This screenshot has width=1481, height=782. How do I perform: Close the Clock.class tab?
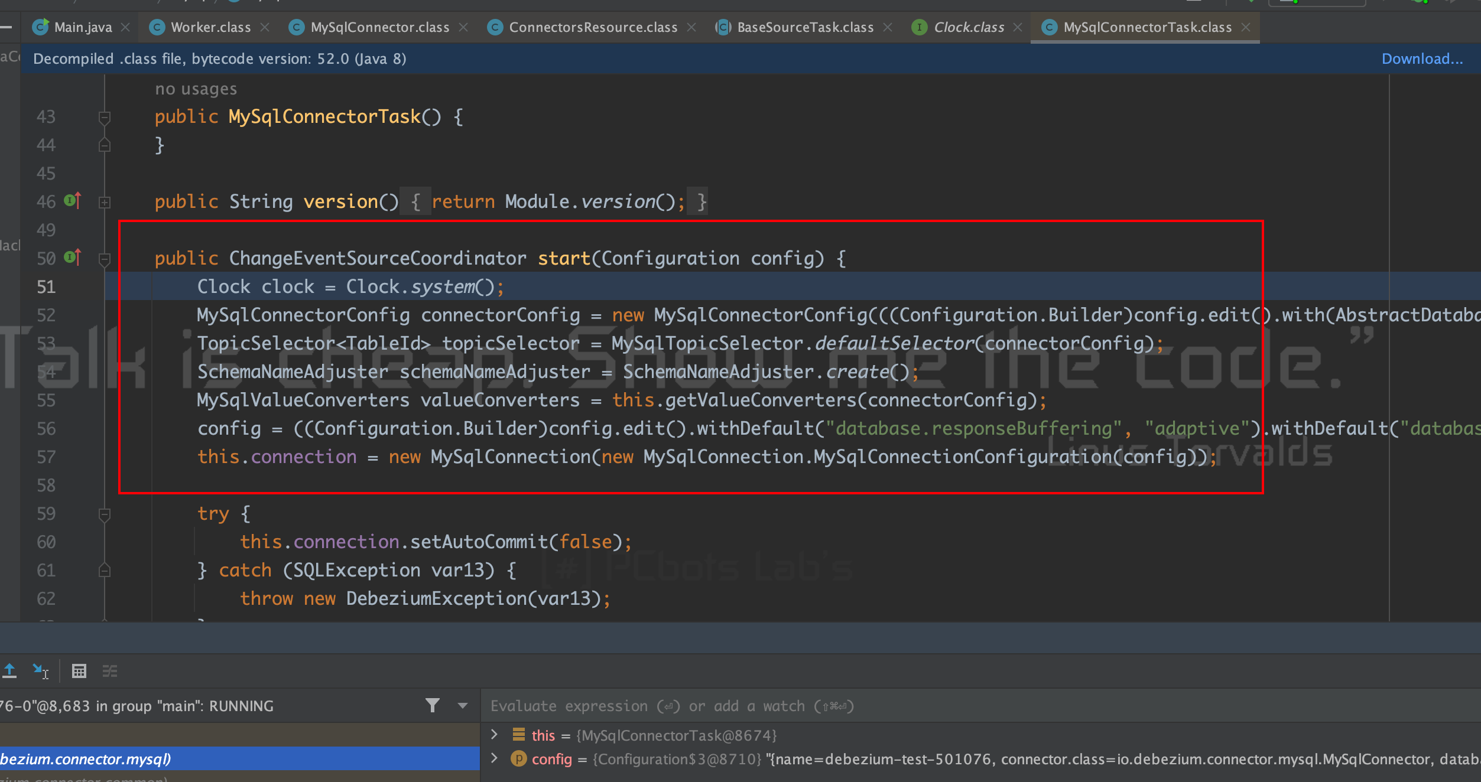[x=1018, y=27]
